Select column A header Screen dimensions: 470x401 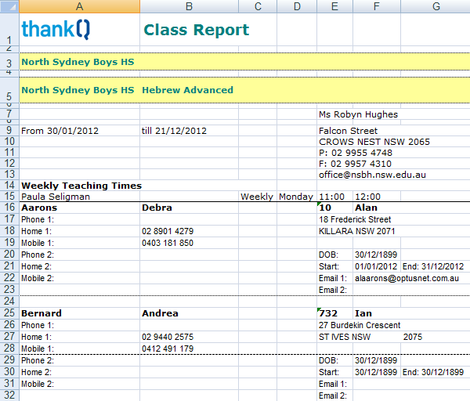point(79,6)
